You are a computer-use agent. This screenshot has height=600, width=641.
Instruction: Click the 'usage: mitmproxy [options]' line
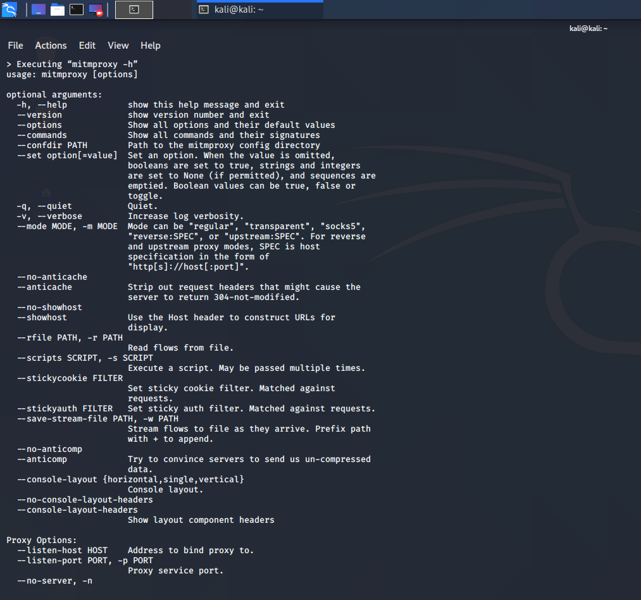click(72, 75)
